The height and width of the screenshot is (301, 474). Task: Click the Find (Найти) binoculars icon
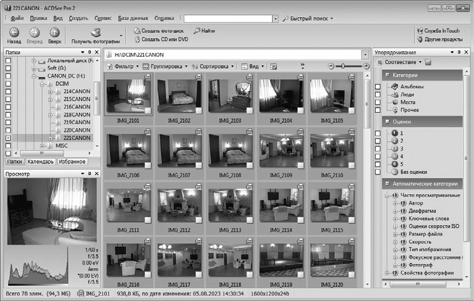(x=197, y=30)
